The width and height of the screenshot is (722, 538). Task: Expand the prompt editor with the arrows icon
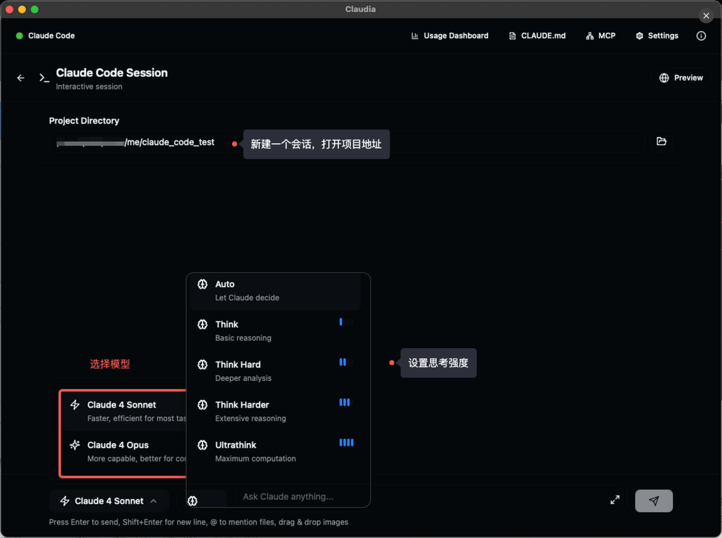[615, 500]
